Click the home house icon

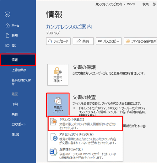(x=8, y=25)
